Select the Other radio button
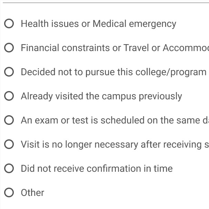This screenshot has height=209, width=209. point(10,192)
